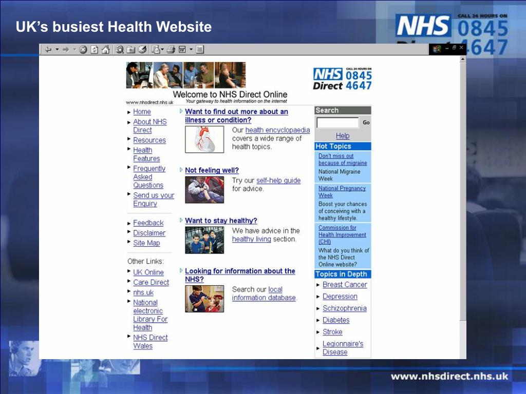Image resolution: width=526 pixels, height=394 pixels.
Task: Follow the Care Direct link
Action: point(151,283)
